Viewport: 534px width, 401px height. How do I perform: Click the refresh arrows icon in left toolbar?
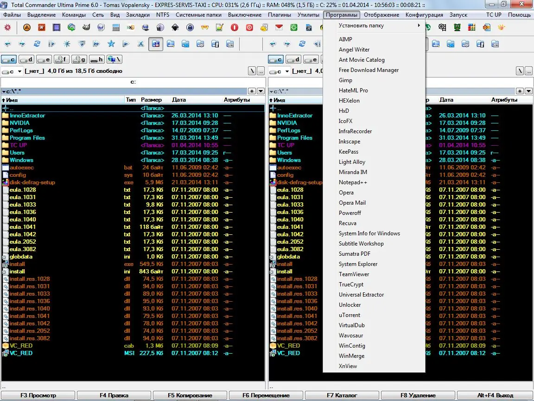click(x=37, y=44)
